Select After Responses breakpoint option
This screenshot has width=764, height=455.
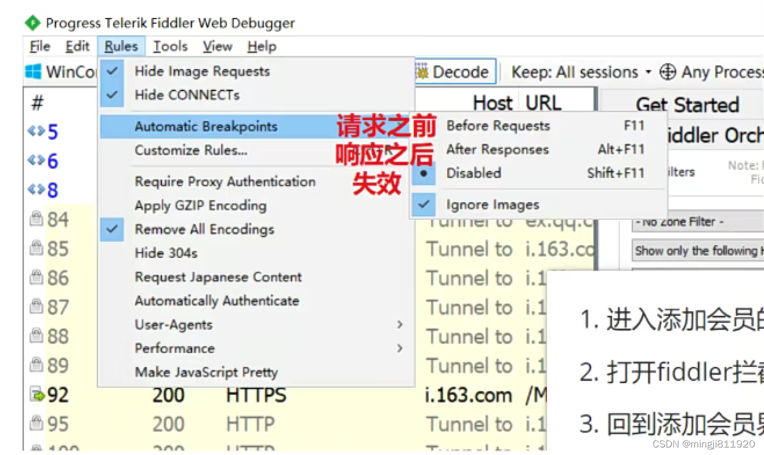(x=538, y=150)
